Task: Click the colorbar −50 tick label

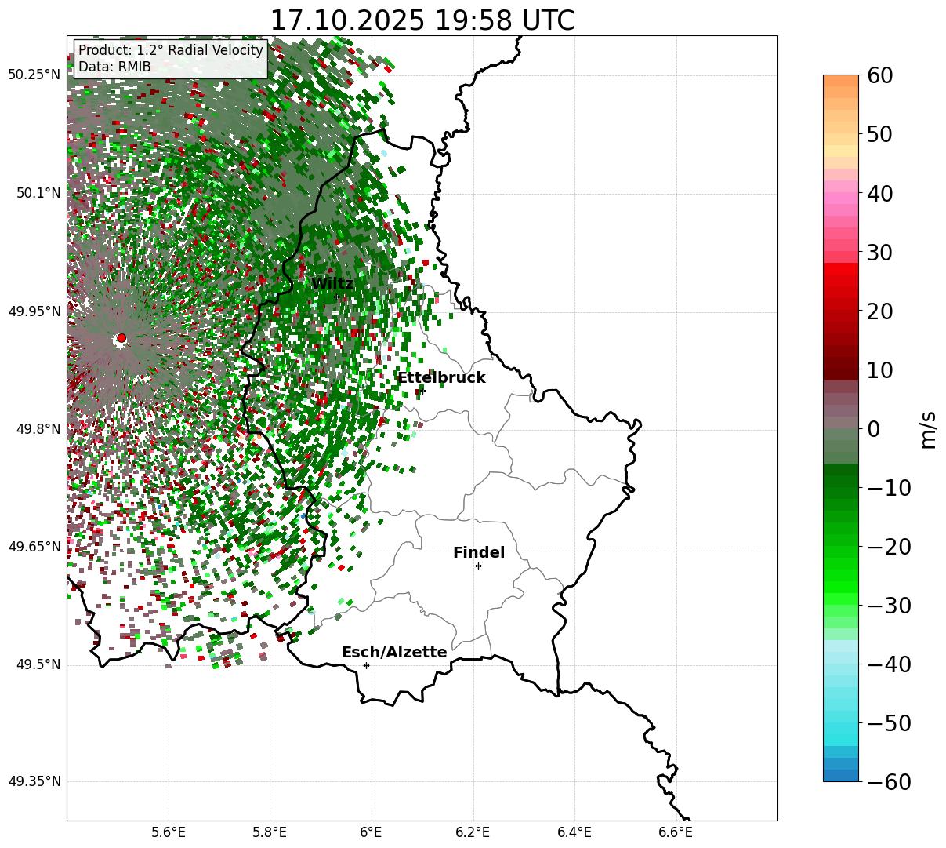Action: point(889,723)
